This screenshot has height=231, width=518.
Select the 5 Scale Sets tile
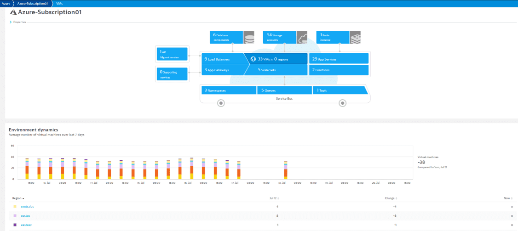point(276,70)
